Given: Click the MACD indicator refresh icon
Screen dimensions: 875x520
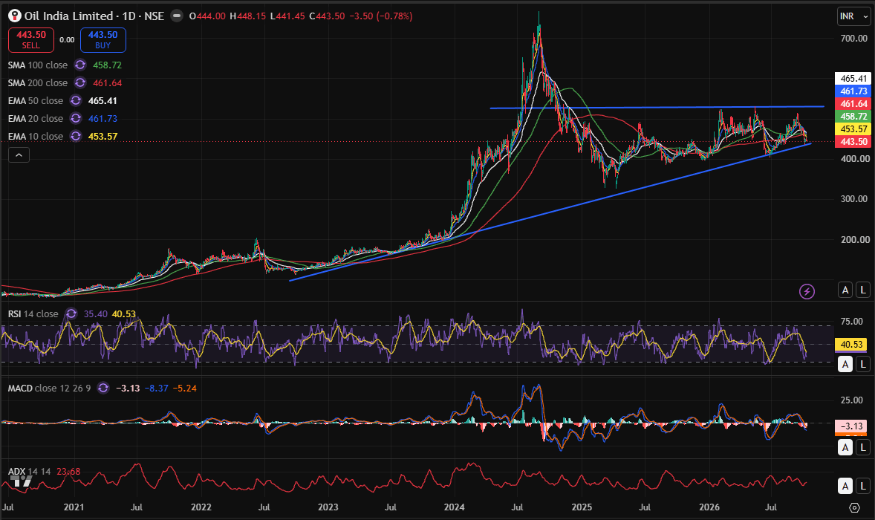Looking at the screenshot, I should 103,388.
